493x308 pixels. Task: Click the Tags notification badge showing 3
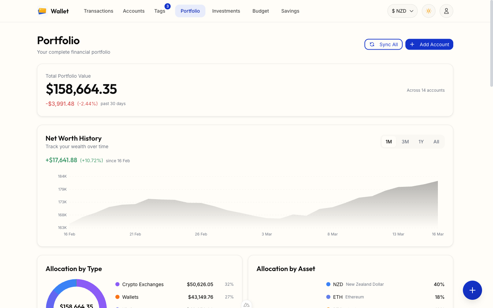(167, 6)
